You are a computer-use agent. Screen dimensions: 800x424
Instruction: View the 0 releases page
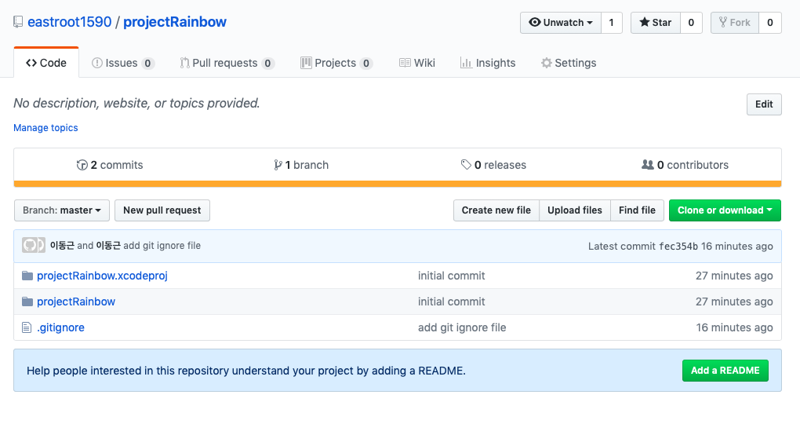coord(493,165)
